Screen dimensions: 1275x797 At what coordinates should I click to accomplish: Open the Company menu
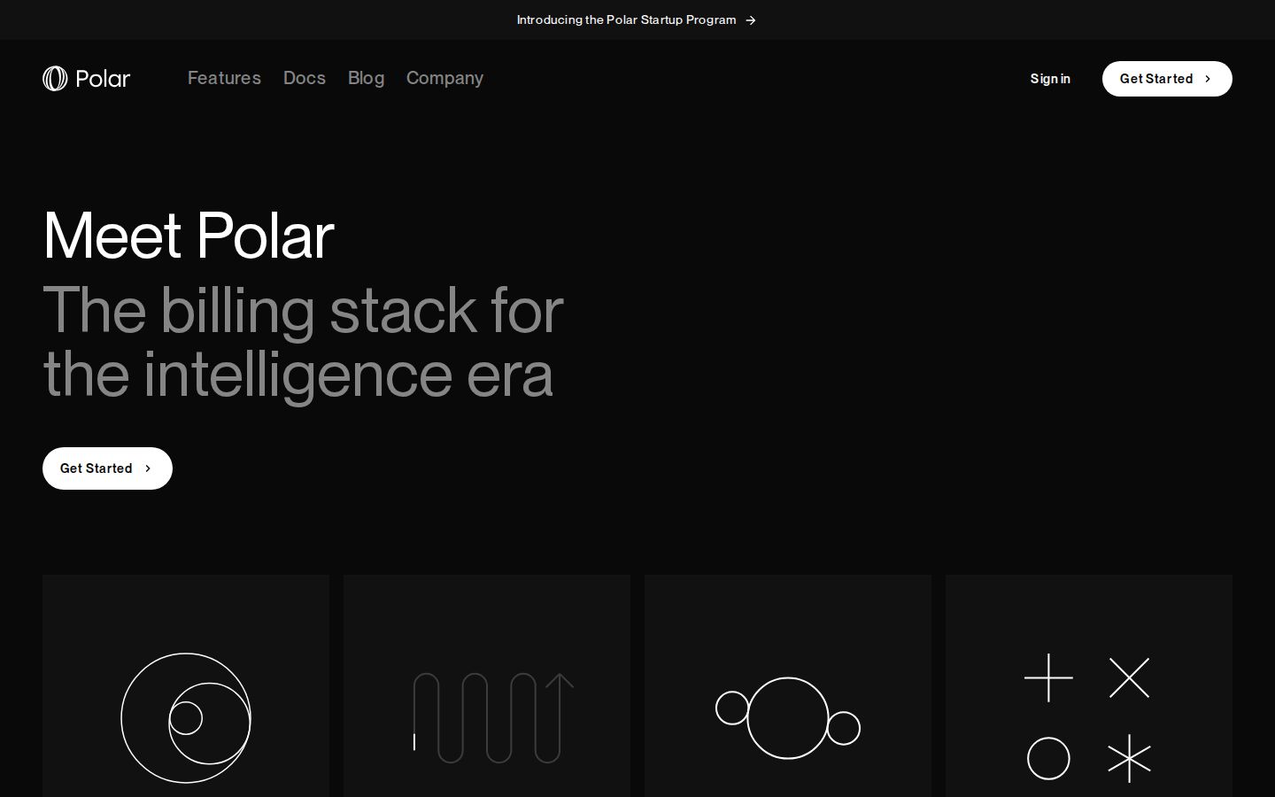pyautogui.click(x=444, y=78)
